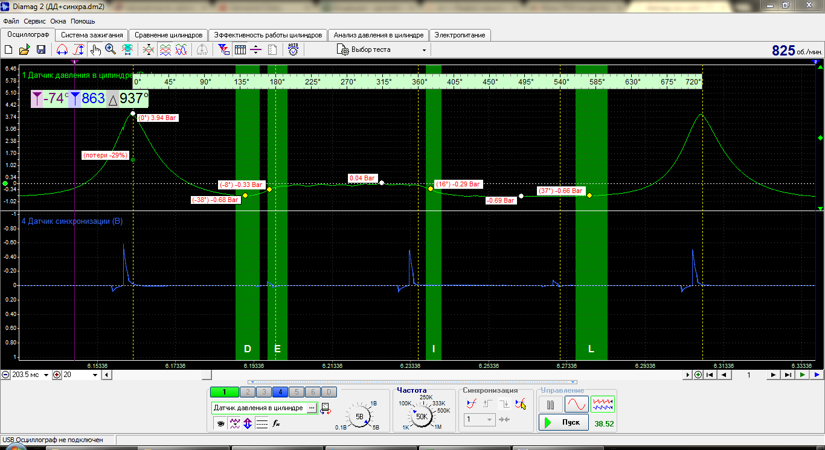This screenshot has width=825, height=450.
Task: Open the Окна menu
Action: (x=59, y=21)
